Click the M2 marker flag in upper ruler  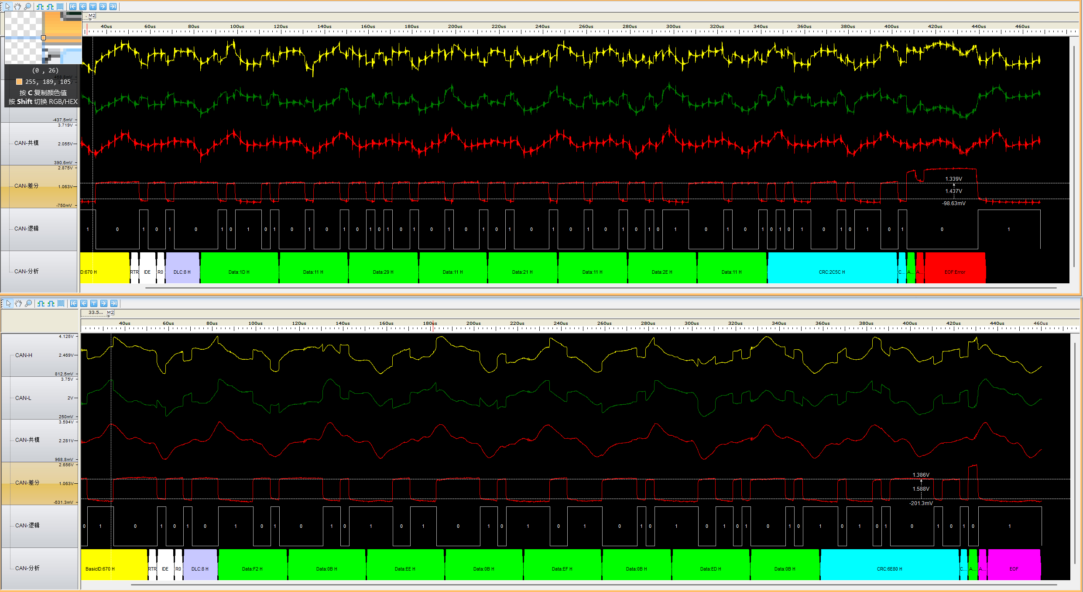(92, 16)
